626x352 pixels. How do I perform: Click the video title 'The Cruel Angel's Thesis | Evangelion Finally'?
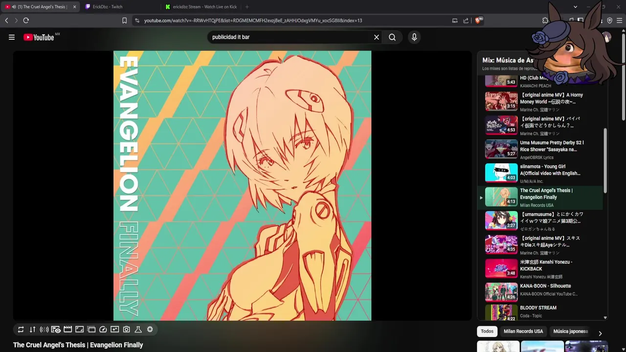point(78,345)
